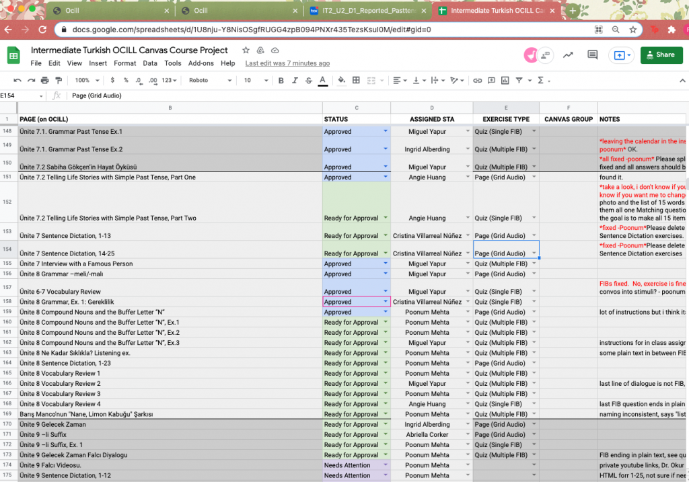Open the text wrapping dropdown
Image resolution: width=689 pixels, height=482 pixels.
coord(438,81)
